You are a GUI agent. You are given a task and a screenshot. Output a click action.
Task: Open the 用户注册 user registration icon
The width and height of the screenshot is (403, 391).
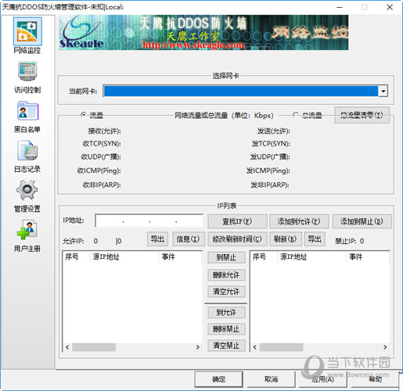(27, 230)
